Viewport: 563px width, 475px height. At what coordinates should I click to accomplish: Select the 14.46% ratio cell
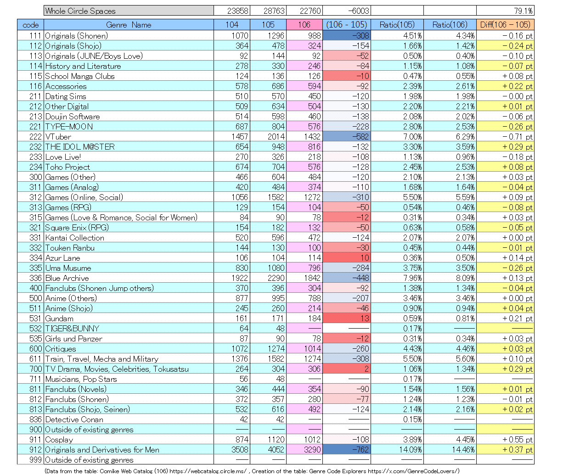pos(450,450)
